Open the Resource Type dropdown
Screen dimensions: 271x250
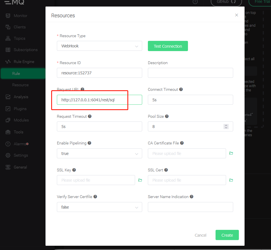coord(99,46)
